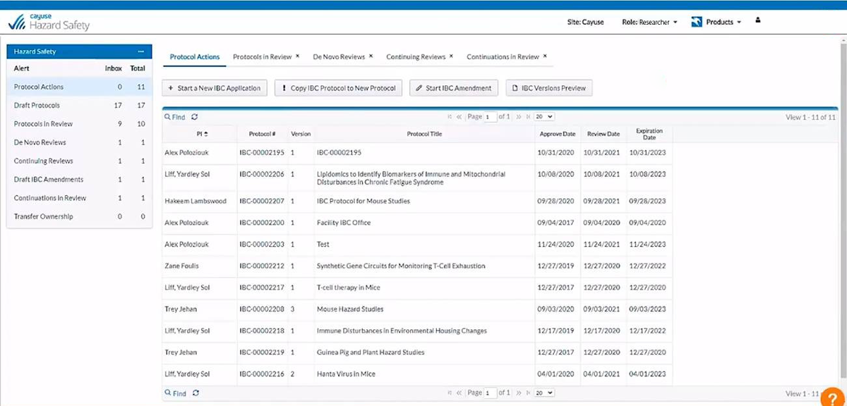This screenshot has width=847, height=406.
Task: Click the orange help question mark
Action: 833,398
